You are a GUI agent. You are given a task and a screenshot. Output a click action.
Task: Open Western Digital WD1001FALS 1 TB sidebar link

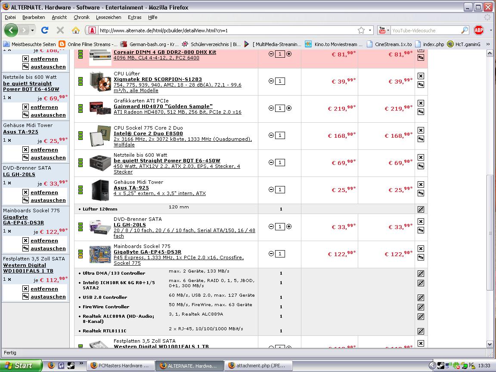click(28, 268)
